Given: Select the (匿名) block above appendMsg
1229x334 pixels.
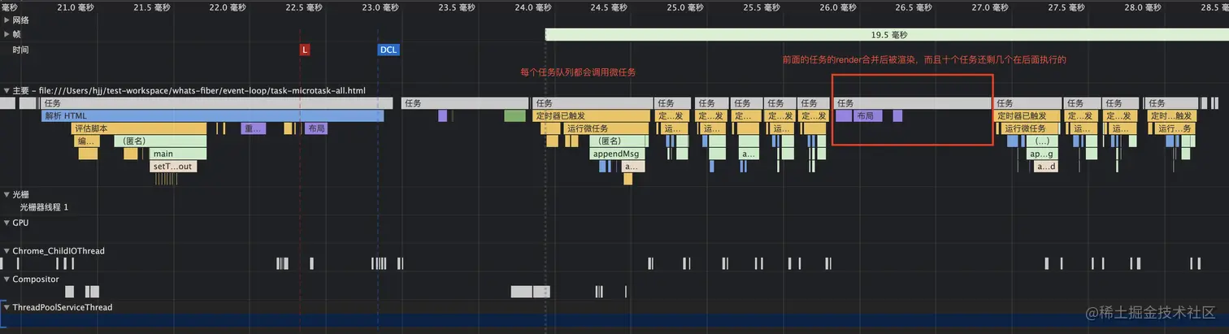Looking at the screenshot, I should tap(619, 141).
